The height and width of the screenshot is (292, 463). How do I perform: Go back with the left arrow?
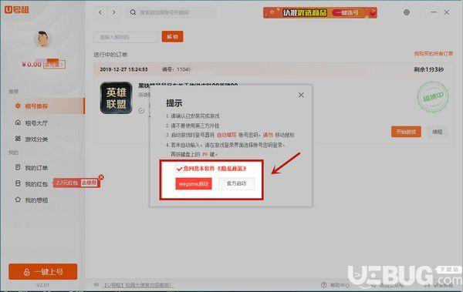(100, 12)
